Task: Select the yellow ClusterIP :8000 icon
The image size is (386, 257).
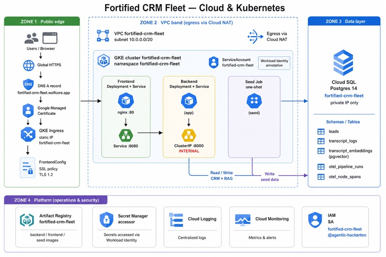Action: click(x=189, y=135)
